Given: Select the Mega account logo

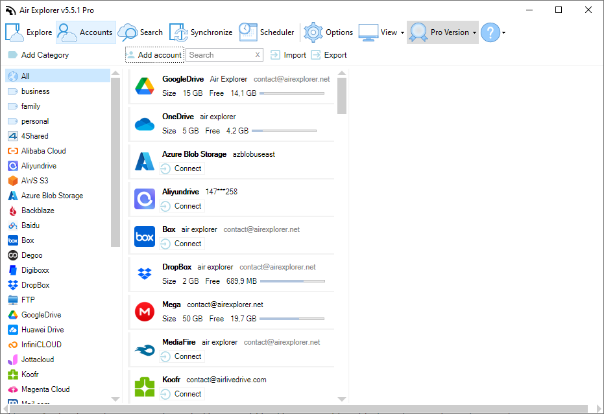Looking at the screenshot, I should click(145, 311).
